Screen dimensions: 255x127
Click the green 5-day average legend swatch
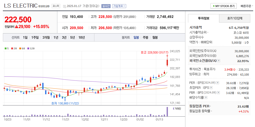click(5, 48)
